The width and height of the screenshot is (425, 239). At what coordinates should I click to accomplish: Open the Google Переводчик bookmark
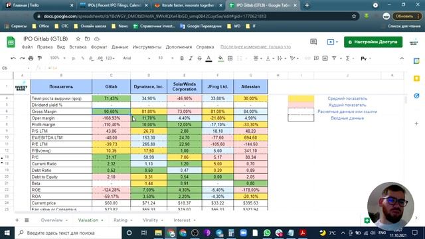pyautogui.click(x=201, y=26)
